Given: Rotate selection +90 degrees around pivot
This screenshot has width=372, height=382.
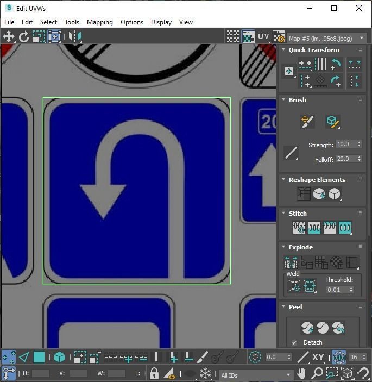Looking at the screenshot, I should pos(336,81).
